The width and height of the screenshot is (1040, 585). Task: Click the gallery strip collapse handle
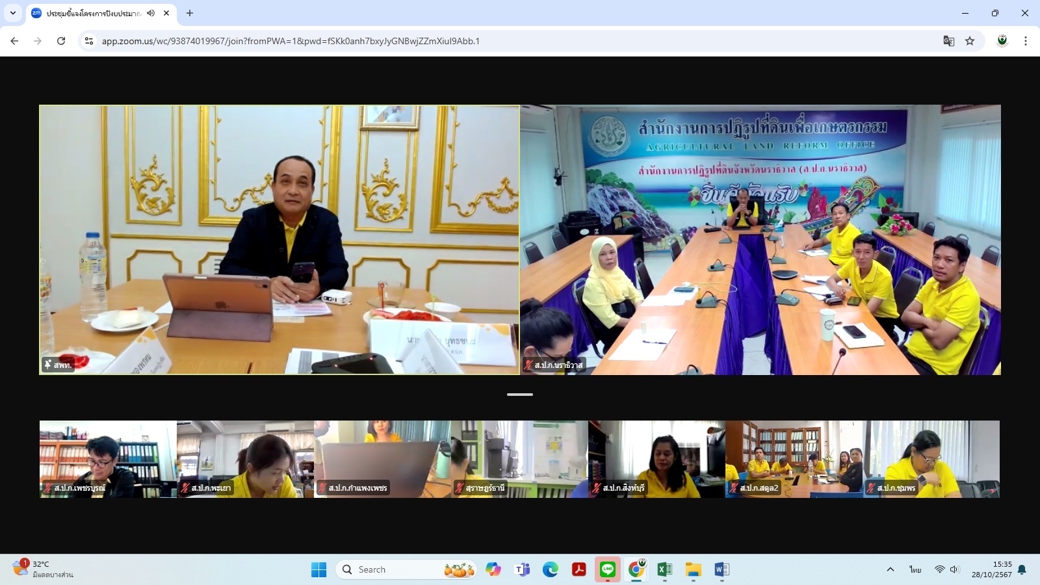(520, 395)
